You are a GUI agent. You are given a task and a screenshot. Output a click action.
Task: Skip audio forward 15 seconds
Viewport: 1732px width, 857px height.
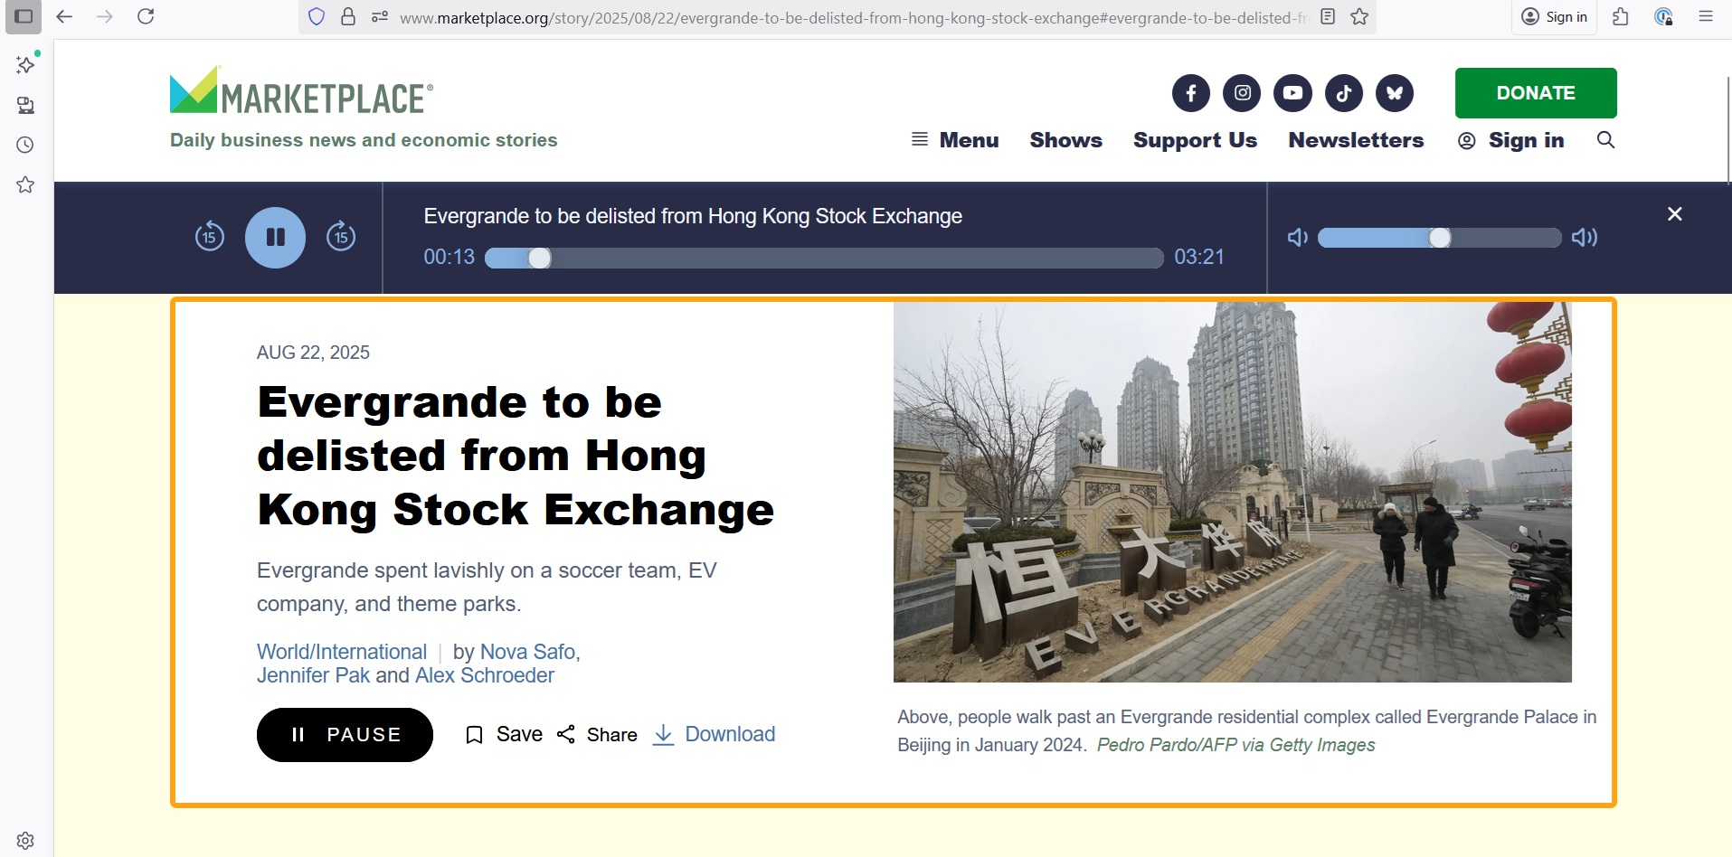(341, 237)
